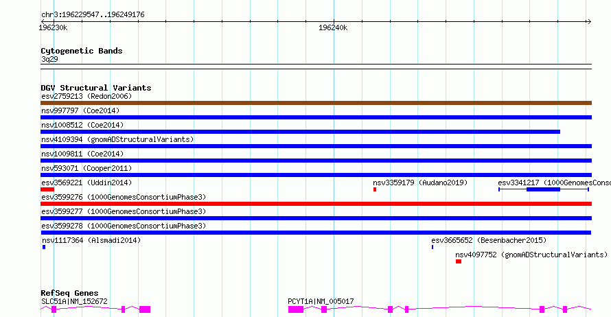
Task: Open the nsv1008512 (Coe2014) label
Action: coord(82,125)
